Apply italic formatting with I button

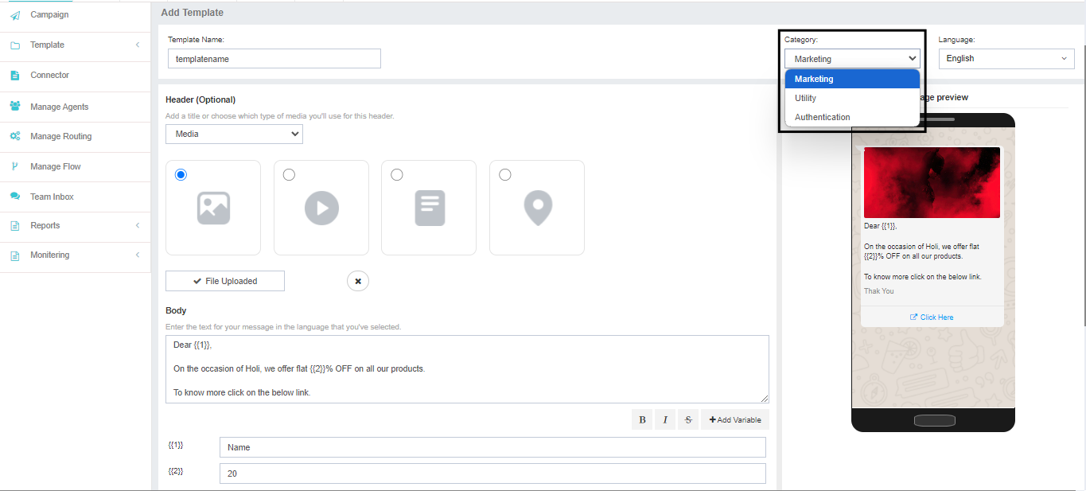tap(665, 420)
